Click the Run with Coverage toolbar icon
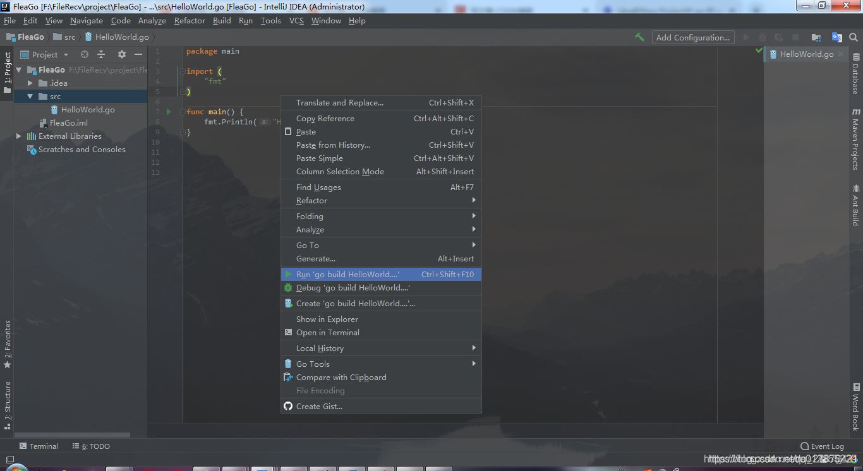This screenshot has height=471, width=863. [779, 37]
